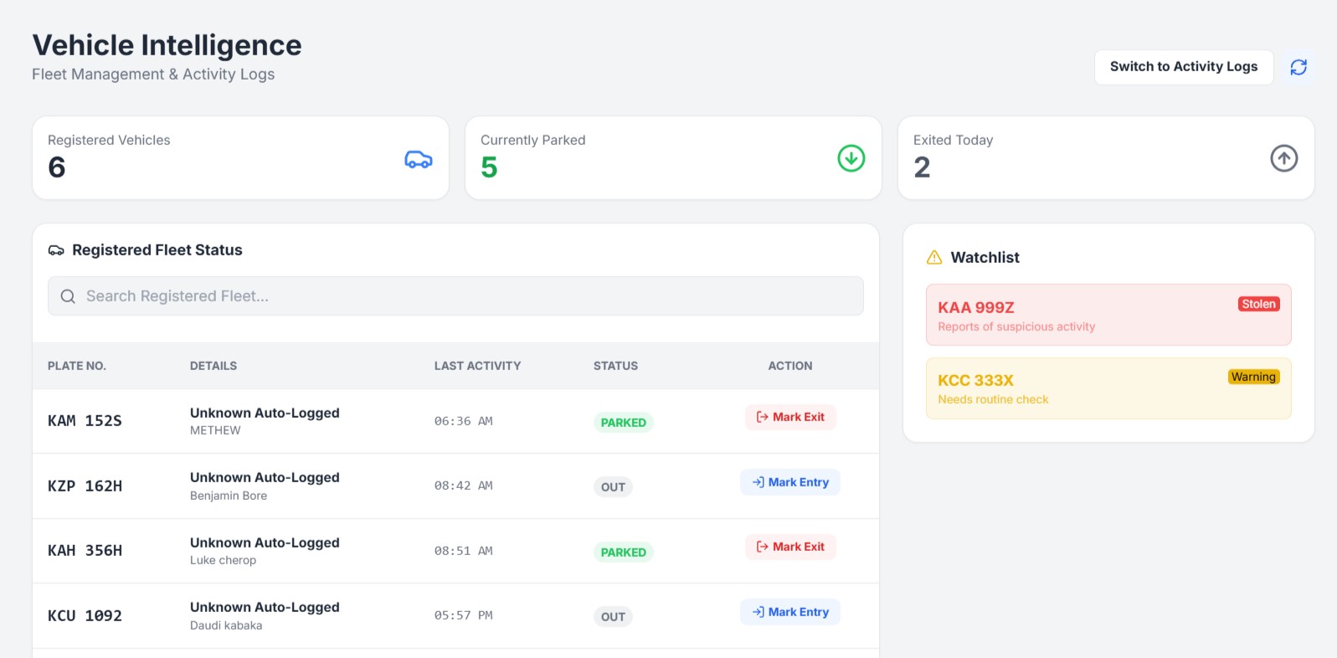Click the car icon beside Registered Fleet Status

[56, 250]
